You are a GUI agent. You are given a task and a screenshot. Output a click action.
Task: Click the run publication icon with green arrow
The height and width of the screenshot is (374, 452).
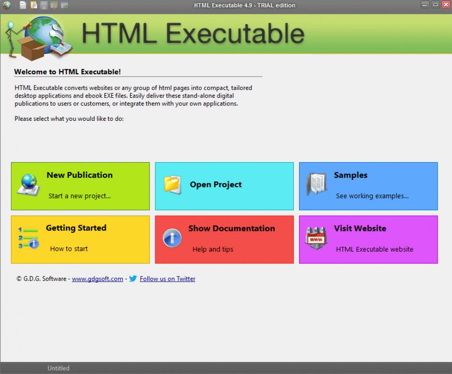click(64, 5)
